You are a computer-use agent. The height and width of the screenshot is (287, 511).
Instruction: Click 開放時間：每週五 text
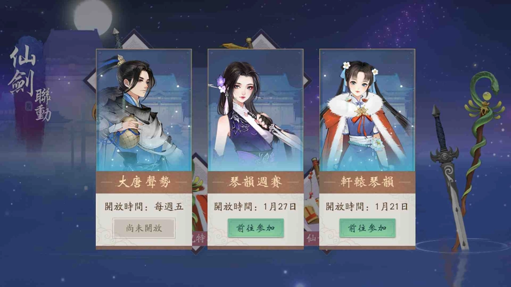[x=144, y=207]
